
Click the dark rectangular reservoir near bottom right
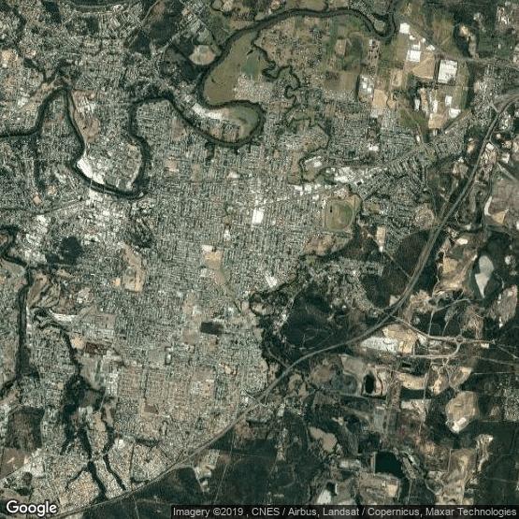click(x=387, y=464)
